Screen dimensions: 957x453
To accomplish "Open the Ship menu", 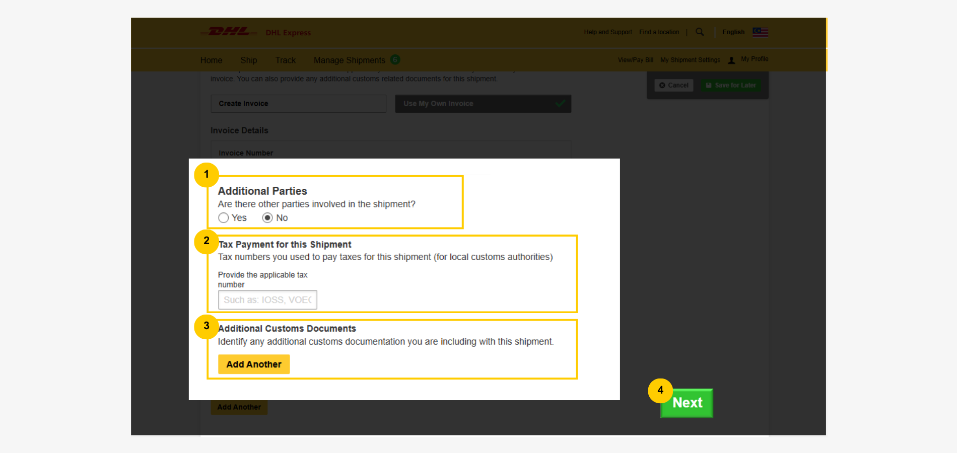I will [249, 60].
